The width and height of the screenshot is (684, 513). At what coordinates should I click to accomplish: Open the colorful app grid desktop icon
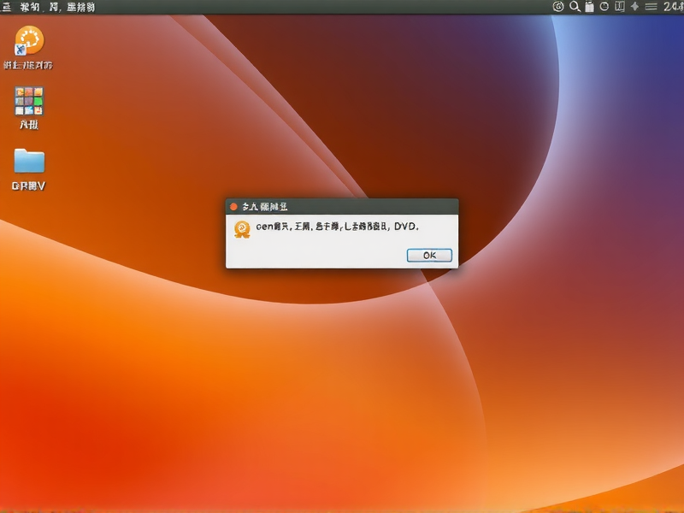point(29,101)
